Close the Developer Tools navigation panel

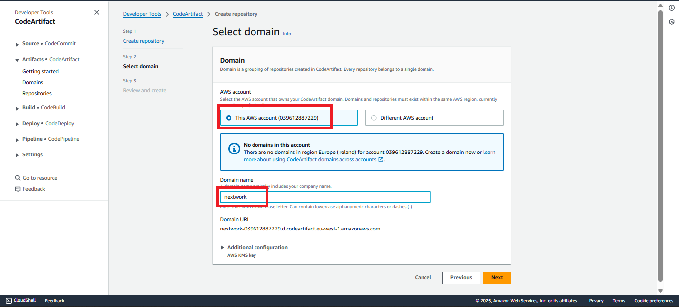[97, 12]
